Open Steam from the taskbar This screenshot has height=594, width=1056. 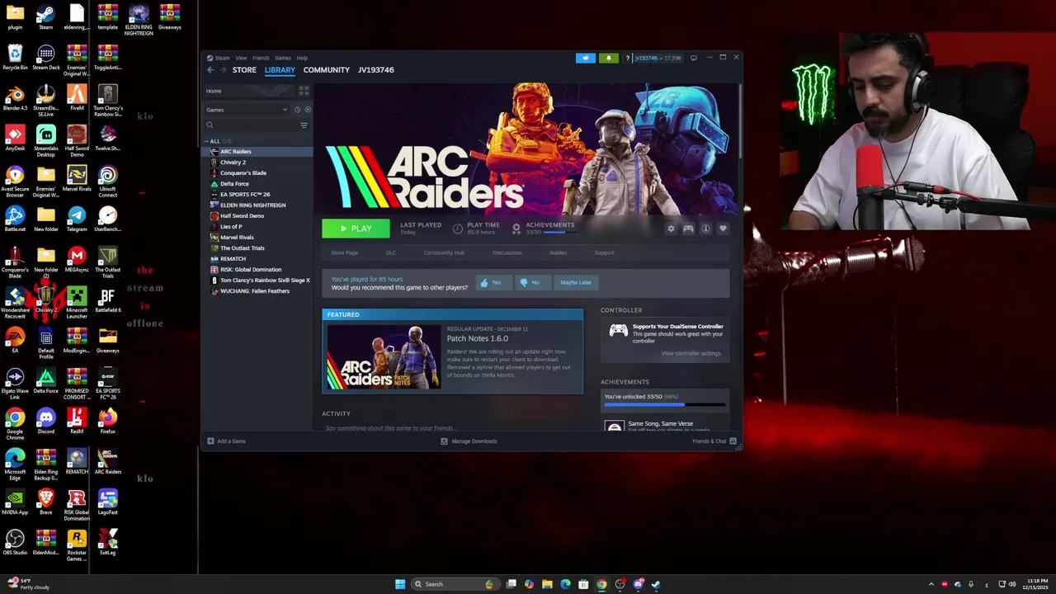click(656, 584)
